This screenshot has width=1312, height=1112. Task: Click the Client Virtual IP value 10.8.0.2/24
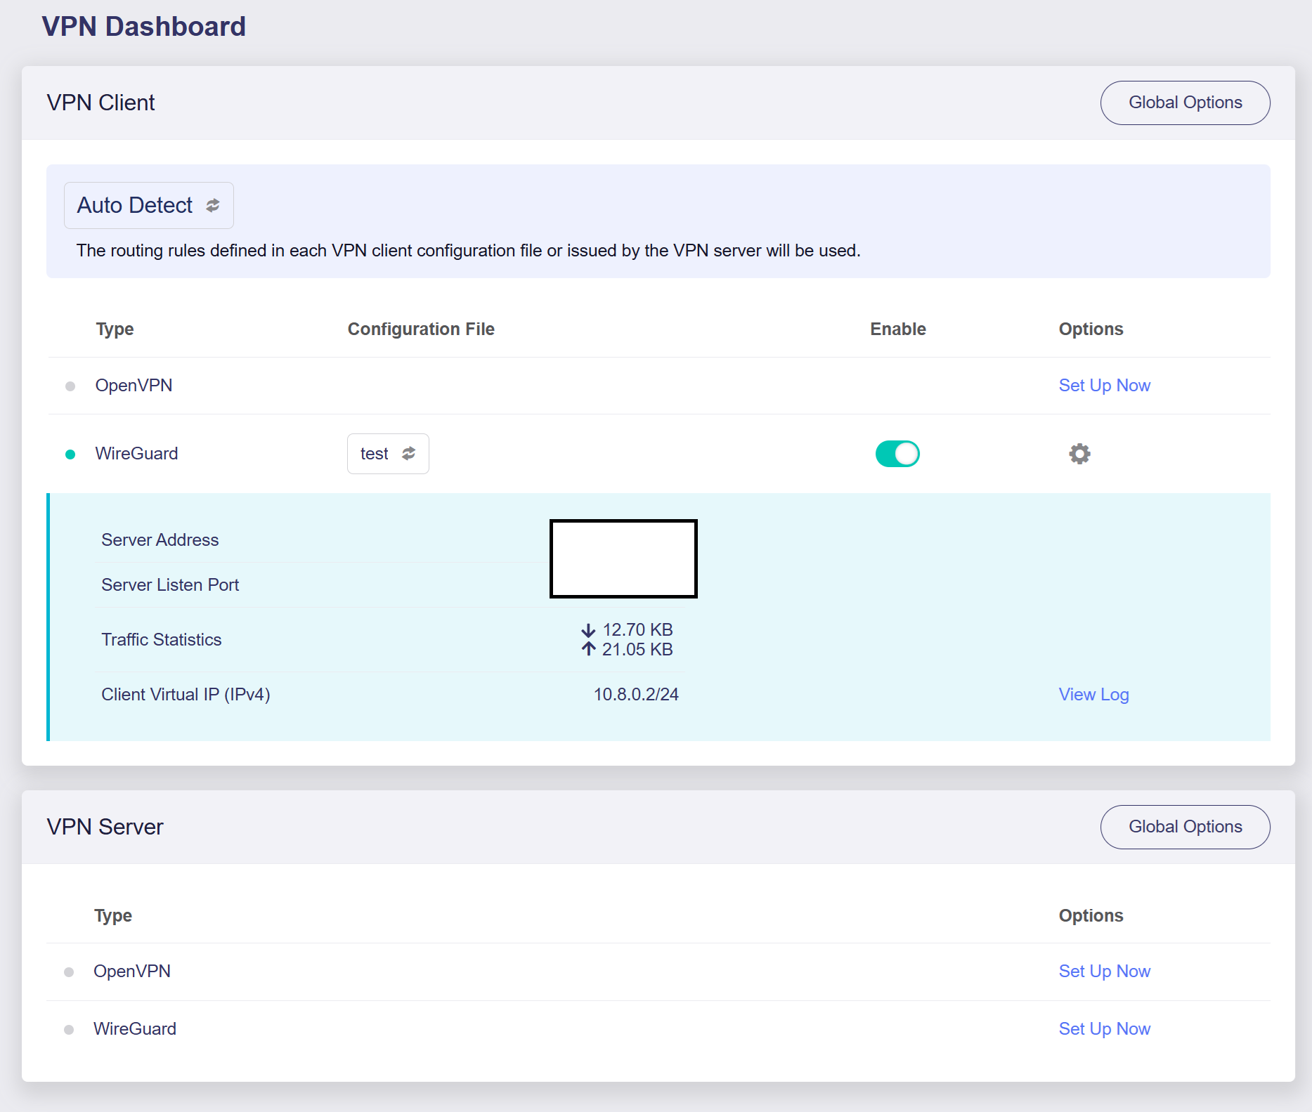[x=636, y=695]
